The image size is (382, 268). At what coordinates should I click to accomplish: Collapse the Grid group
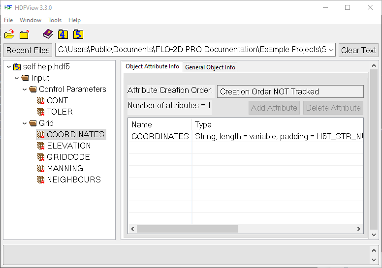25,123
